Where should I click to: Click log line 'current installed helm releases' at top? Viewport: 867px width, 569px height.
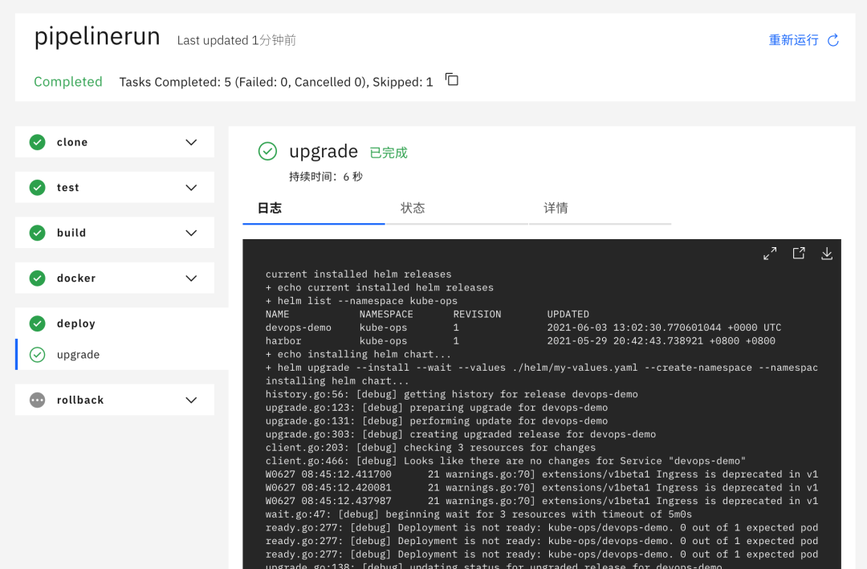pos(358,274)
